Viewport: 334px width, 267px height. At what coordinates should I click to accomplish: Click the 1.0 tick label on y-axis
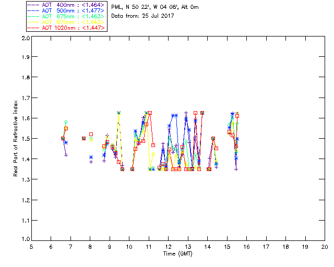point(25,240)
